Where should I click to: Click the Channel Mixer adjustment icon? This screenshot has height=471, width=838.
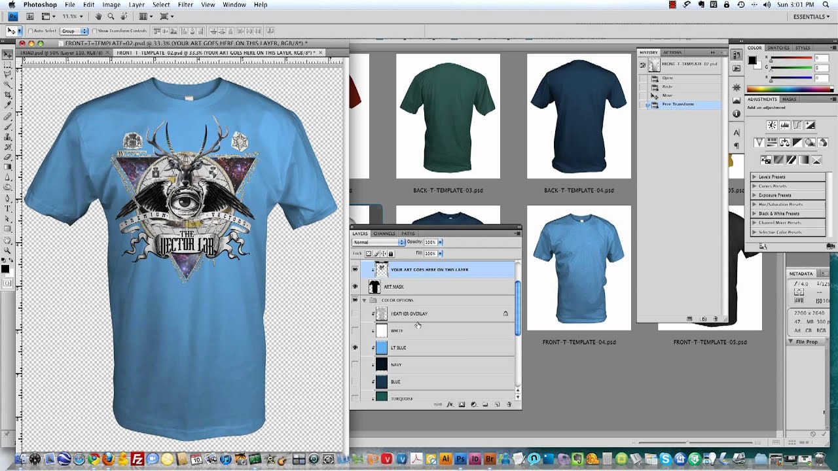pos(823,142)
